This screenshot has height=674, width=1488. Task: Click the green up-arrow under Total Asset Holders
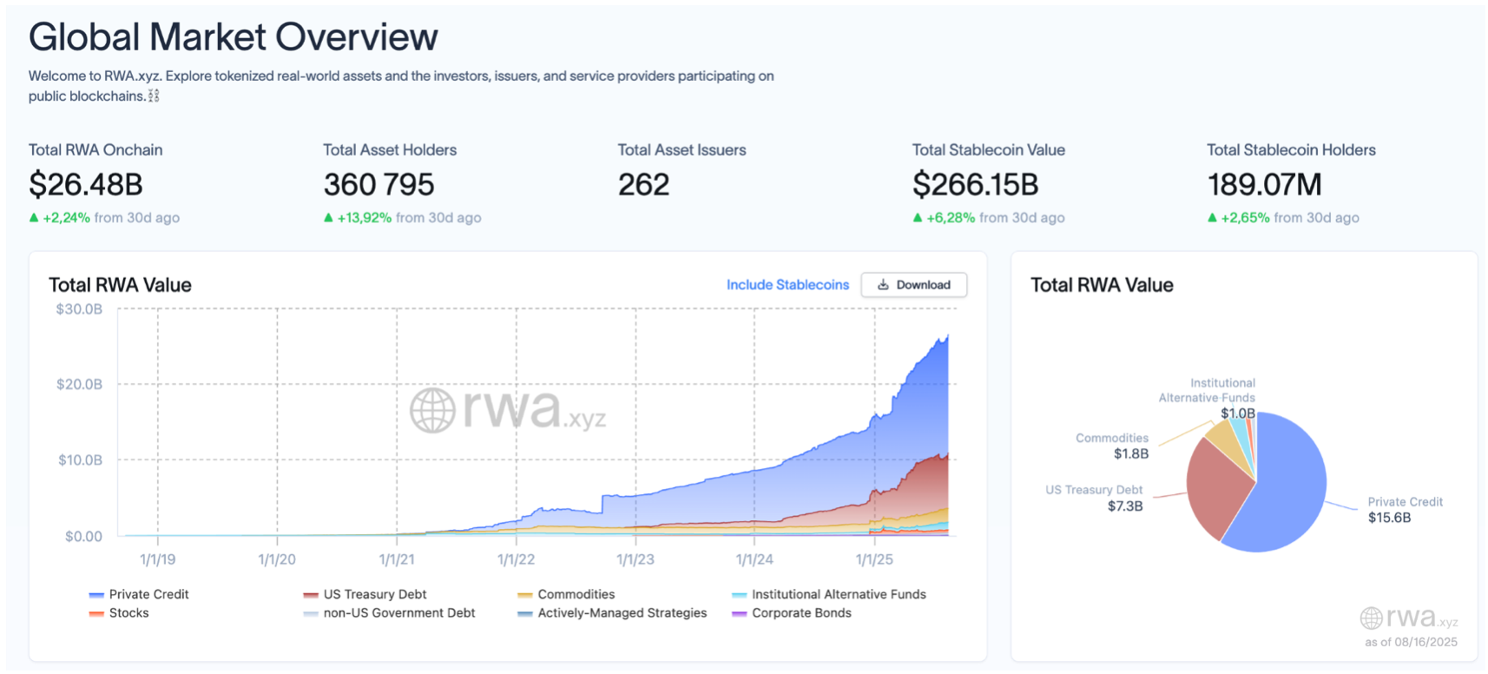tap(328, 218)
